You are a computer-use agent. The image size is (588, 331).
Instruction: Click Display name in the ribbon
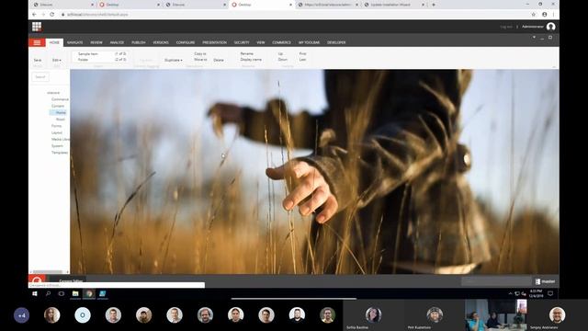tap(251, 59)
